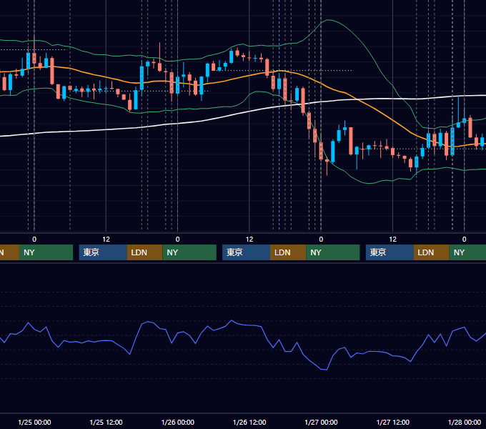Click the 1/25 00:00 date axis label
Viewport: 486px width, 429px height.
[x=34, y=422]
